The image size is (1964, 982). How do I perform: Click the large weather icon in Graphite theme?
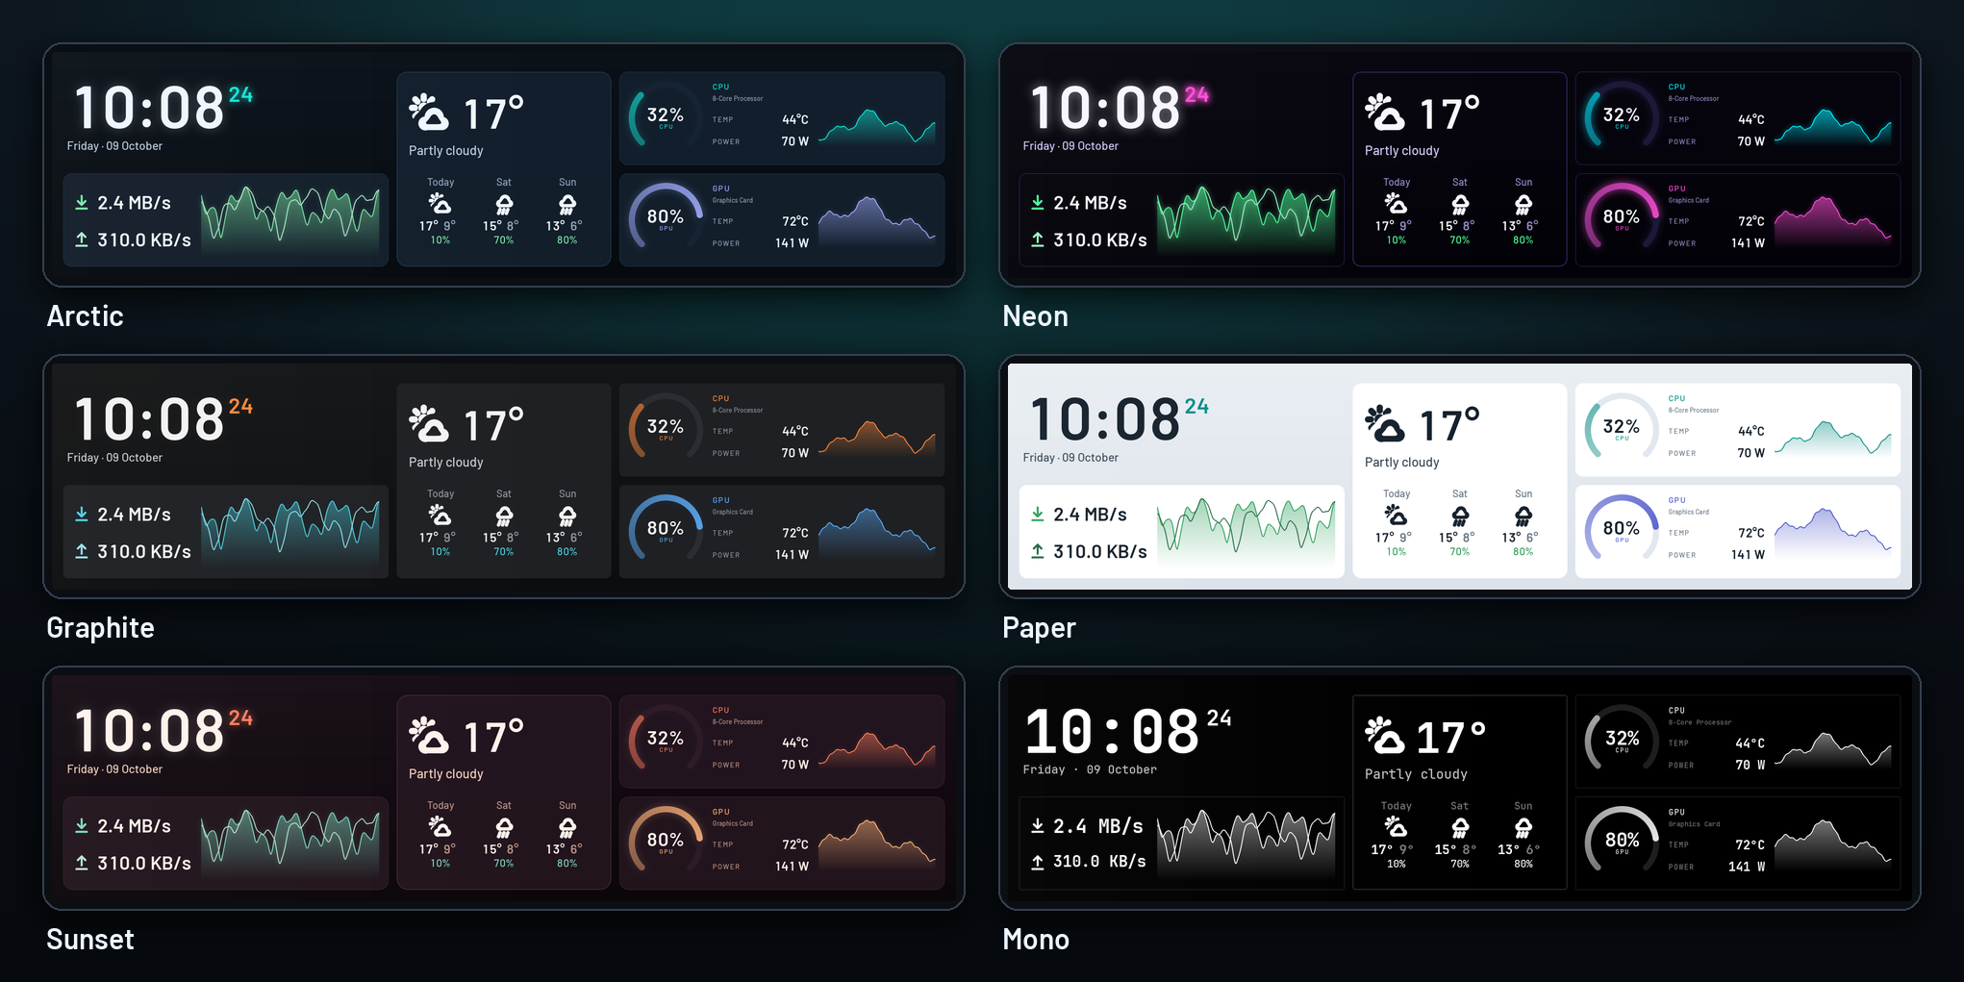point(429,423)
